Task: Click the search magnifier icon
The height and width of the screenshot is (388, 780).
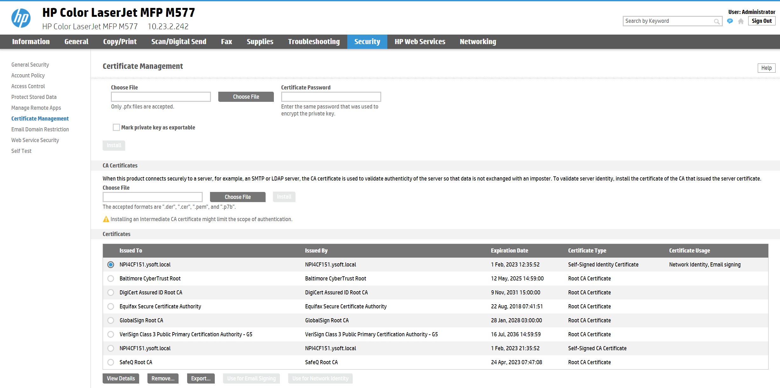Action: 717,21
